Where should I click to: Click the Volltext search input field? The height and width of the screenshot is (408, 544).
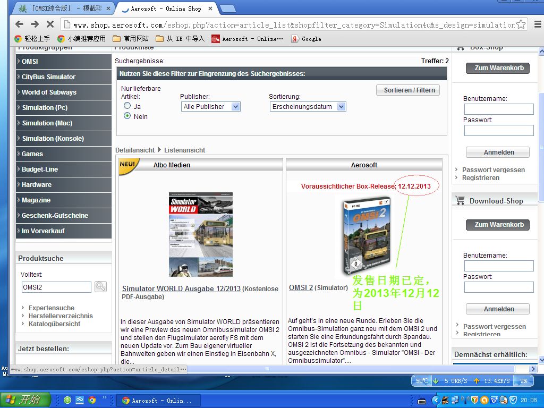click(56, 287)
